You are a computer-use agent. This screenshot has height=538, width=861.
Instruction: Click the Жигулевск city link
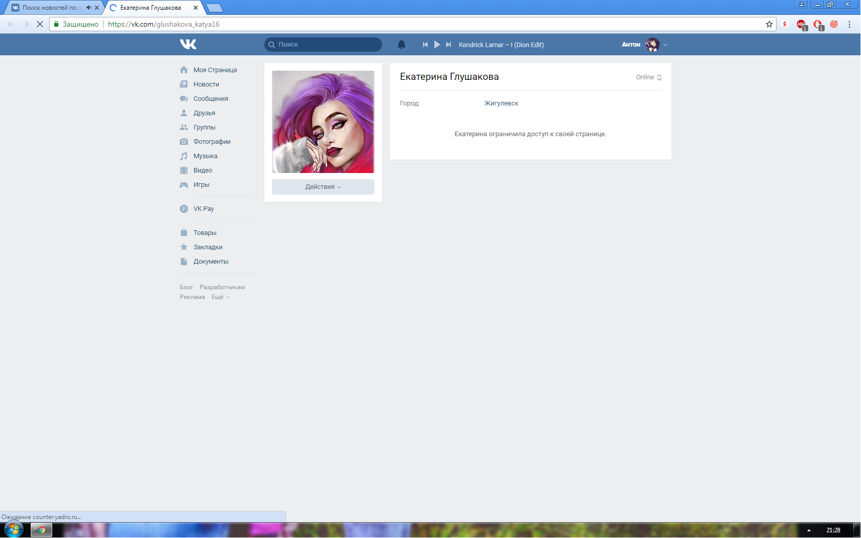tap(501, 103)
